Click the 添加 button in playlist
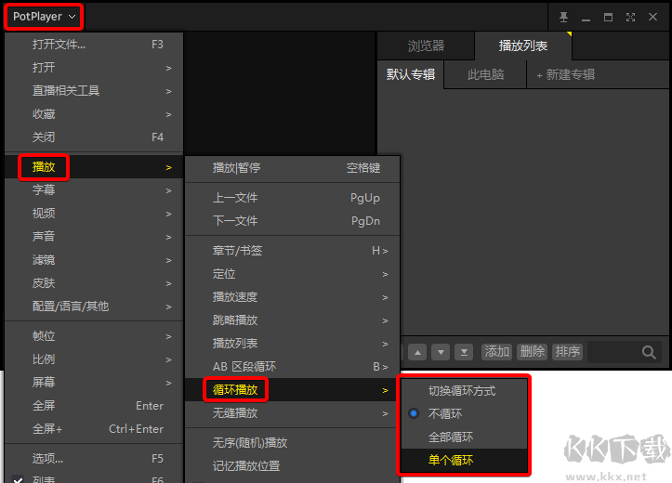 496,352
